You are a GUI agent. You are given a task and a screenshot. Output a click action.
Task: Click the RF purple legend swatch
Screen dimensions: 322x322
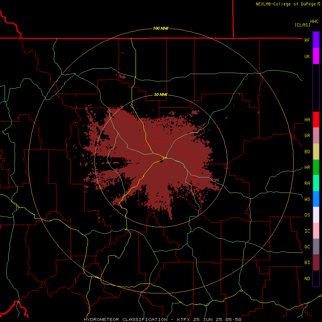[316, 40]
